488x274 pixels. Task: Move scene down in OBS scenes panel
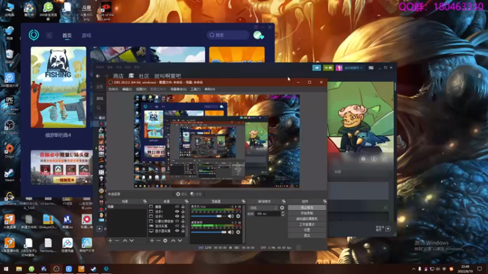click(x=132, y=241)
